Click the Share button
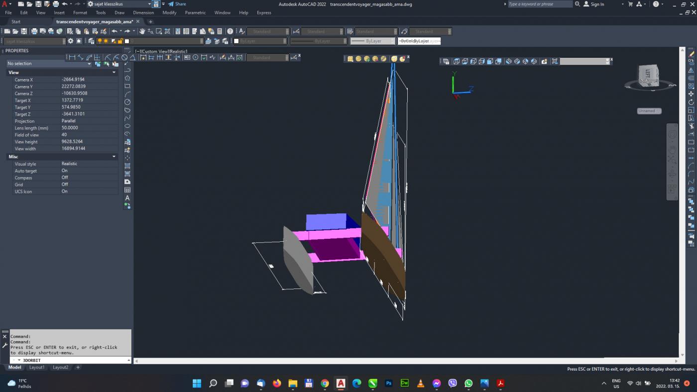This screenshot has height=392, width=697. (x=177, y=4)
